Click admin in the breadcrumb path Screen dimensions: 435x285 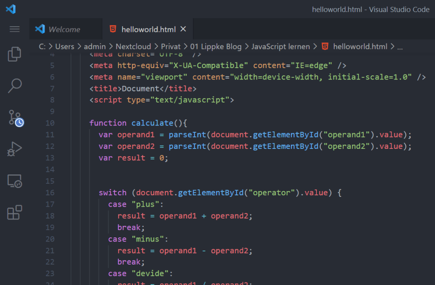tap(95, 46)
